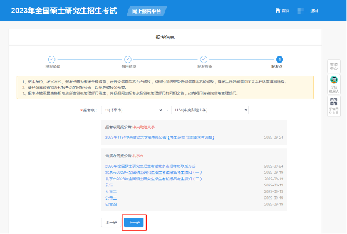
Task: Click the red 中央财经大学 label text
Action: 143,127
